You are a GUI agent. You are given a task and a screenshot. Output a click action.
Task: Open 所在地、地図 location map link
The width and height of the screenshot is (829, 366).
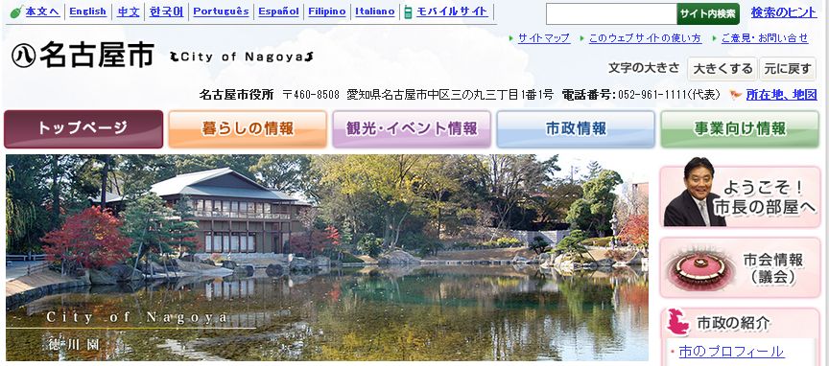tap(781, 95)
